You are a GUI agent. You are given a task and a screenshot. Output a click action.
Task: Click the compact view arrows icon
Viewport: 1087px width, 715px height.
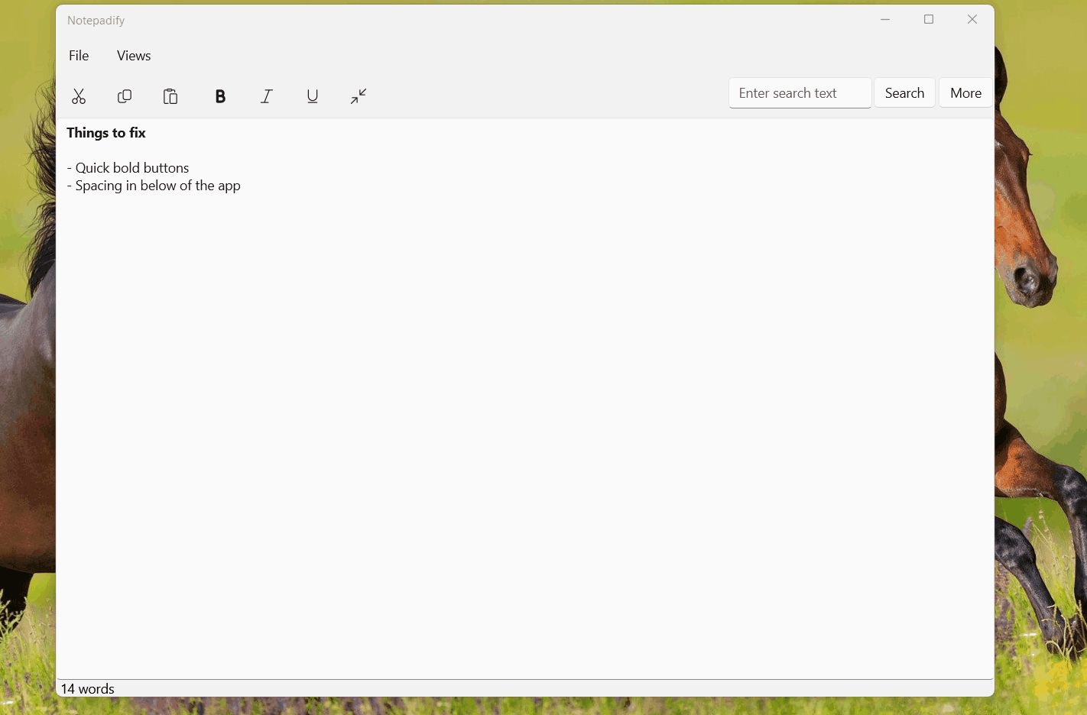coord(359,96)
